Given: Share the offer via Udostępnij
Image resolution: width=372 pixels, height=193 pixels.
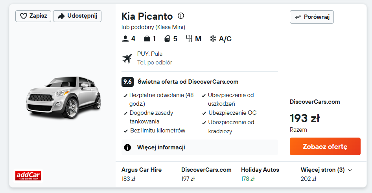Looking at the screenshot, I should (77, 16).
